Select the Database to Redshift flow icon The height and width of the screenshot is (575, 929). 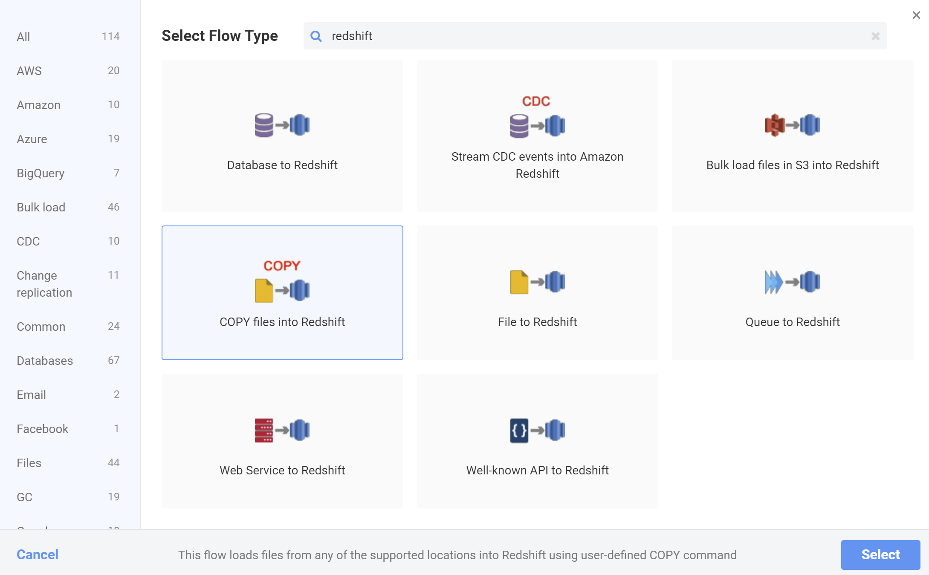coord(282,125)
